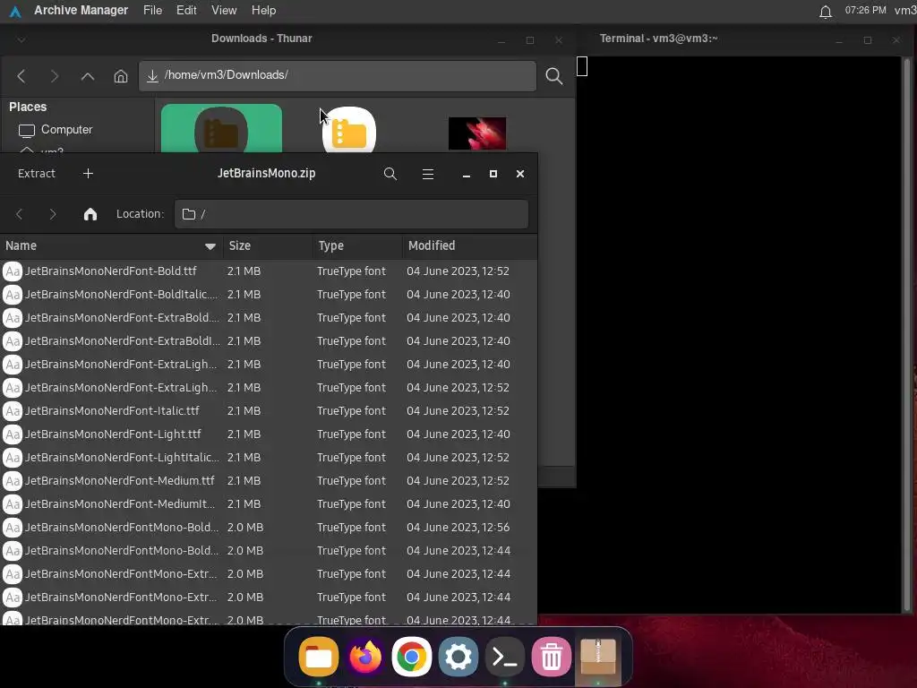Click the Arch logo in top panel
The image size is (917, 688).
[x=15, y=11]
